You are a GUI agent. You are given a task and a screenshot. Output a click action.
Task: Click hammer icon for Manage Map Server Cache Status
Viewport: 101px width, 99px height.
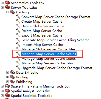(x=18, y=59)
